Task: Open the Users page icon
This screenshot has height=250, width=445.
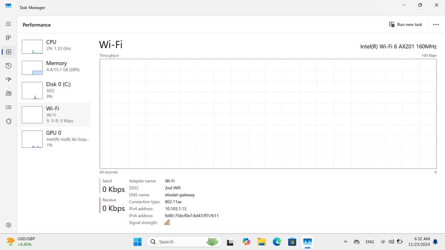Action: [8, 93]
